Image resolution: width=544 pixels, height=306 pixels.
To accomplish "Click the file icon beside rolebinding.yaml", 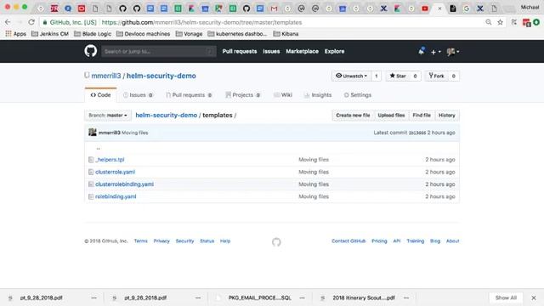I will pyautogui.click(x=91, y=196).
